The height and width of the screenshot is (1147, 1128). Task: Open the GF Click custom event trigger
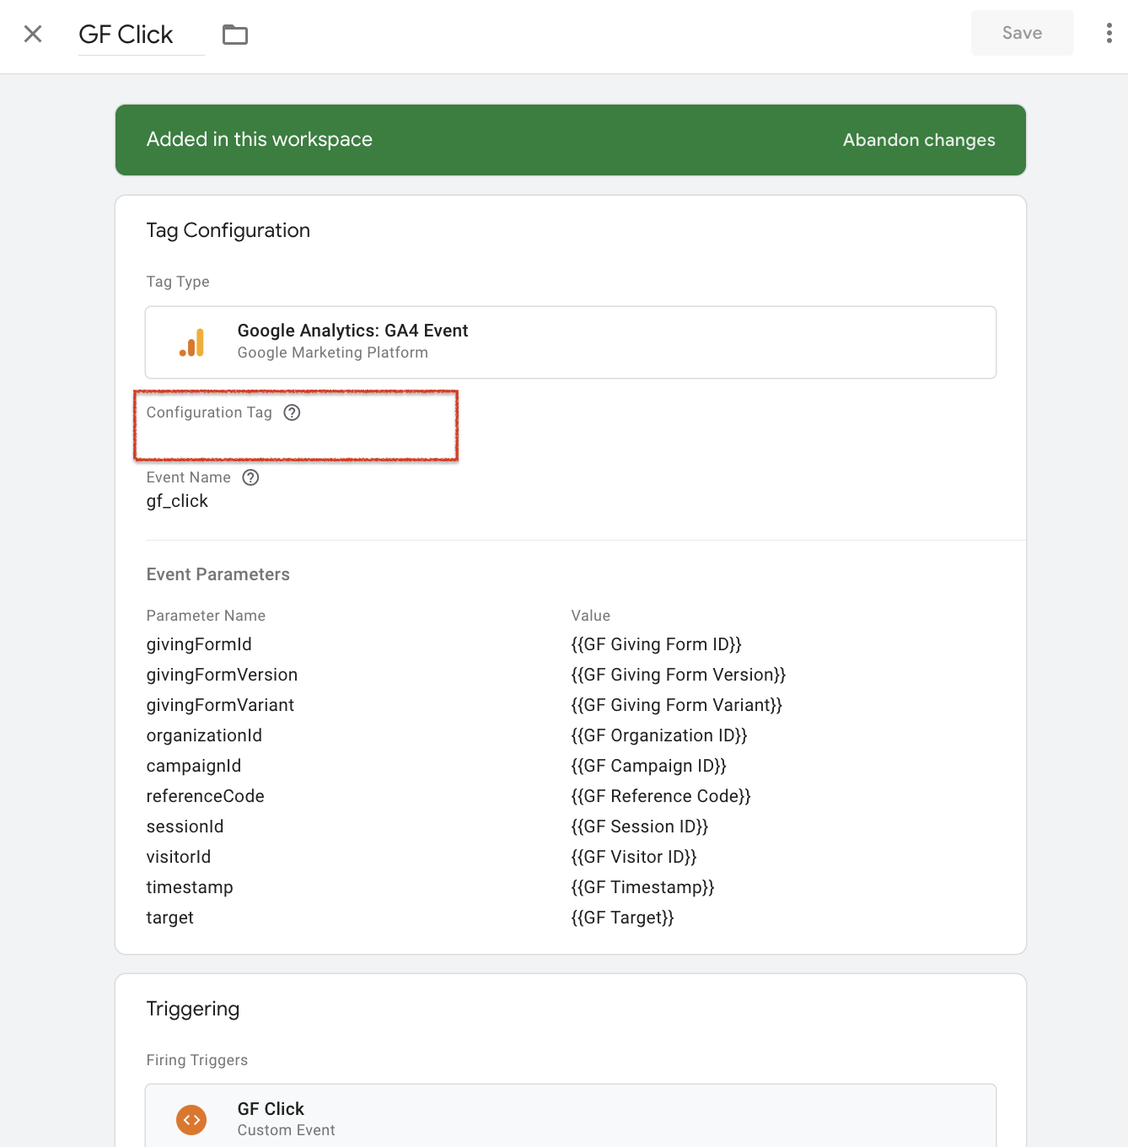[571, 1118]
